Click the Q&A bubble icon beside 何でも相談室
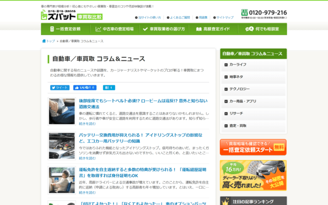Image resolution: width=328 pixels, height=205 pixels. click(250, 29)
